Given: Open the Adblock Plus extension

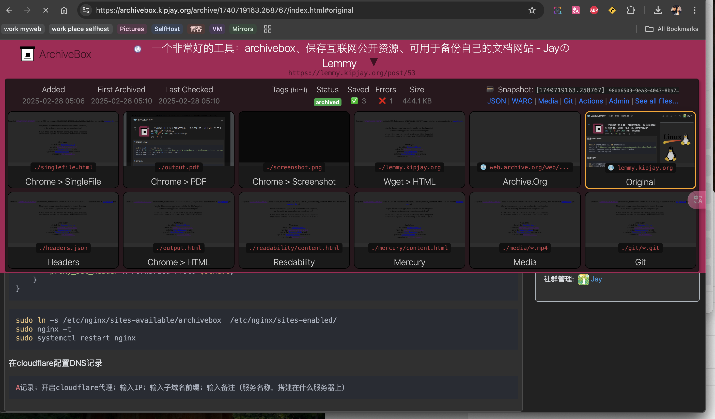Looking at the screenshot, I should pyautogui.click(x=594, y=10).
